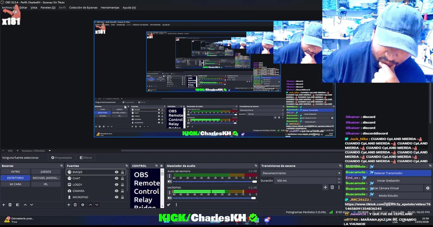Undock the CONTROL dock panel

click(156, 166)
